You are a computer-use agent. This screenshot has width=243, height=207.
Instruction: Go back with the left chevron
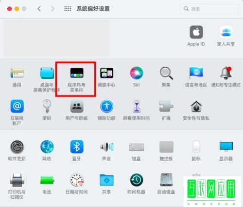39,9
